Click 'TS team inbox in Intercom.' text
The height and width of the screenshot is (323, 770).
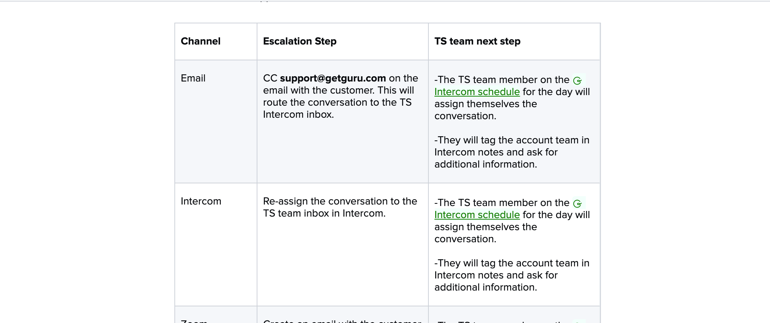point(324,213)
